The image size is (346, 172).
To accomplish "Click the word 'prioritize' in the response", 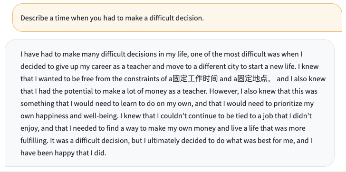I will coord(288,104).
